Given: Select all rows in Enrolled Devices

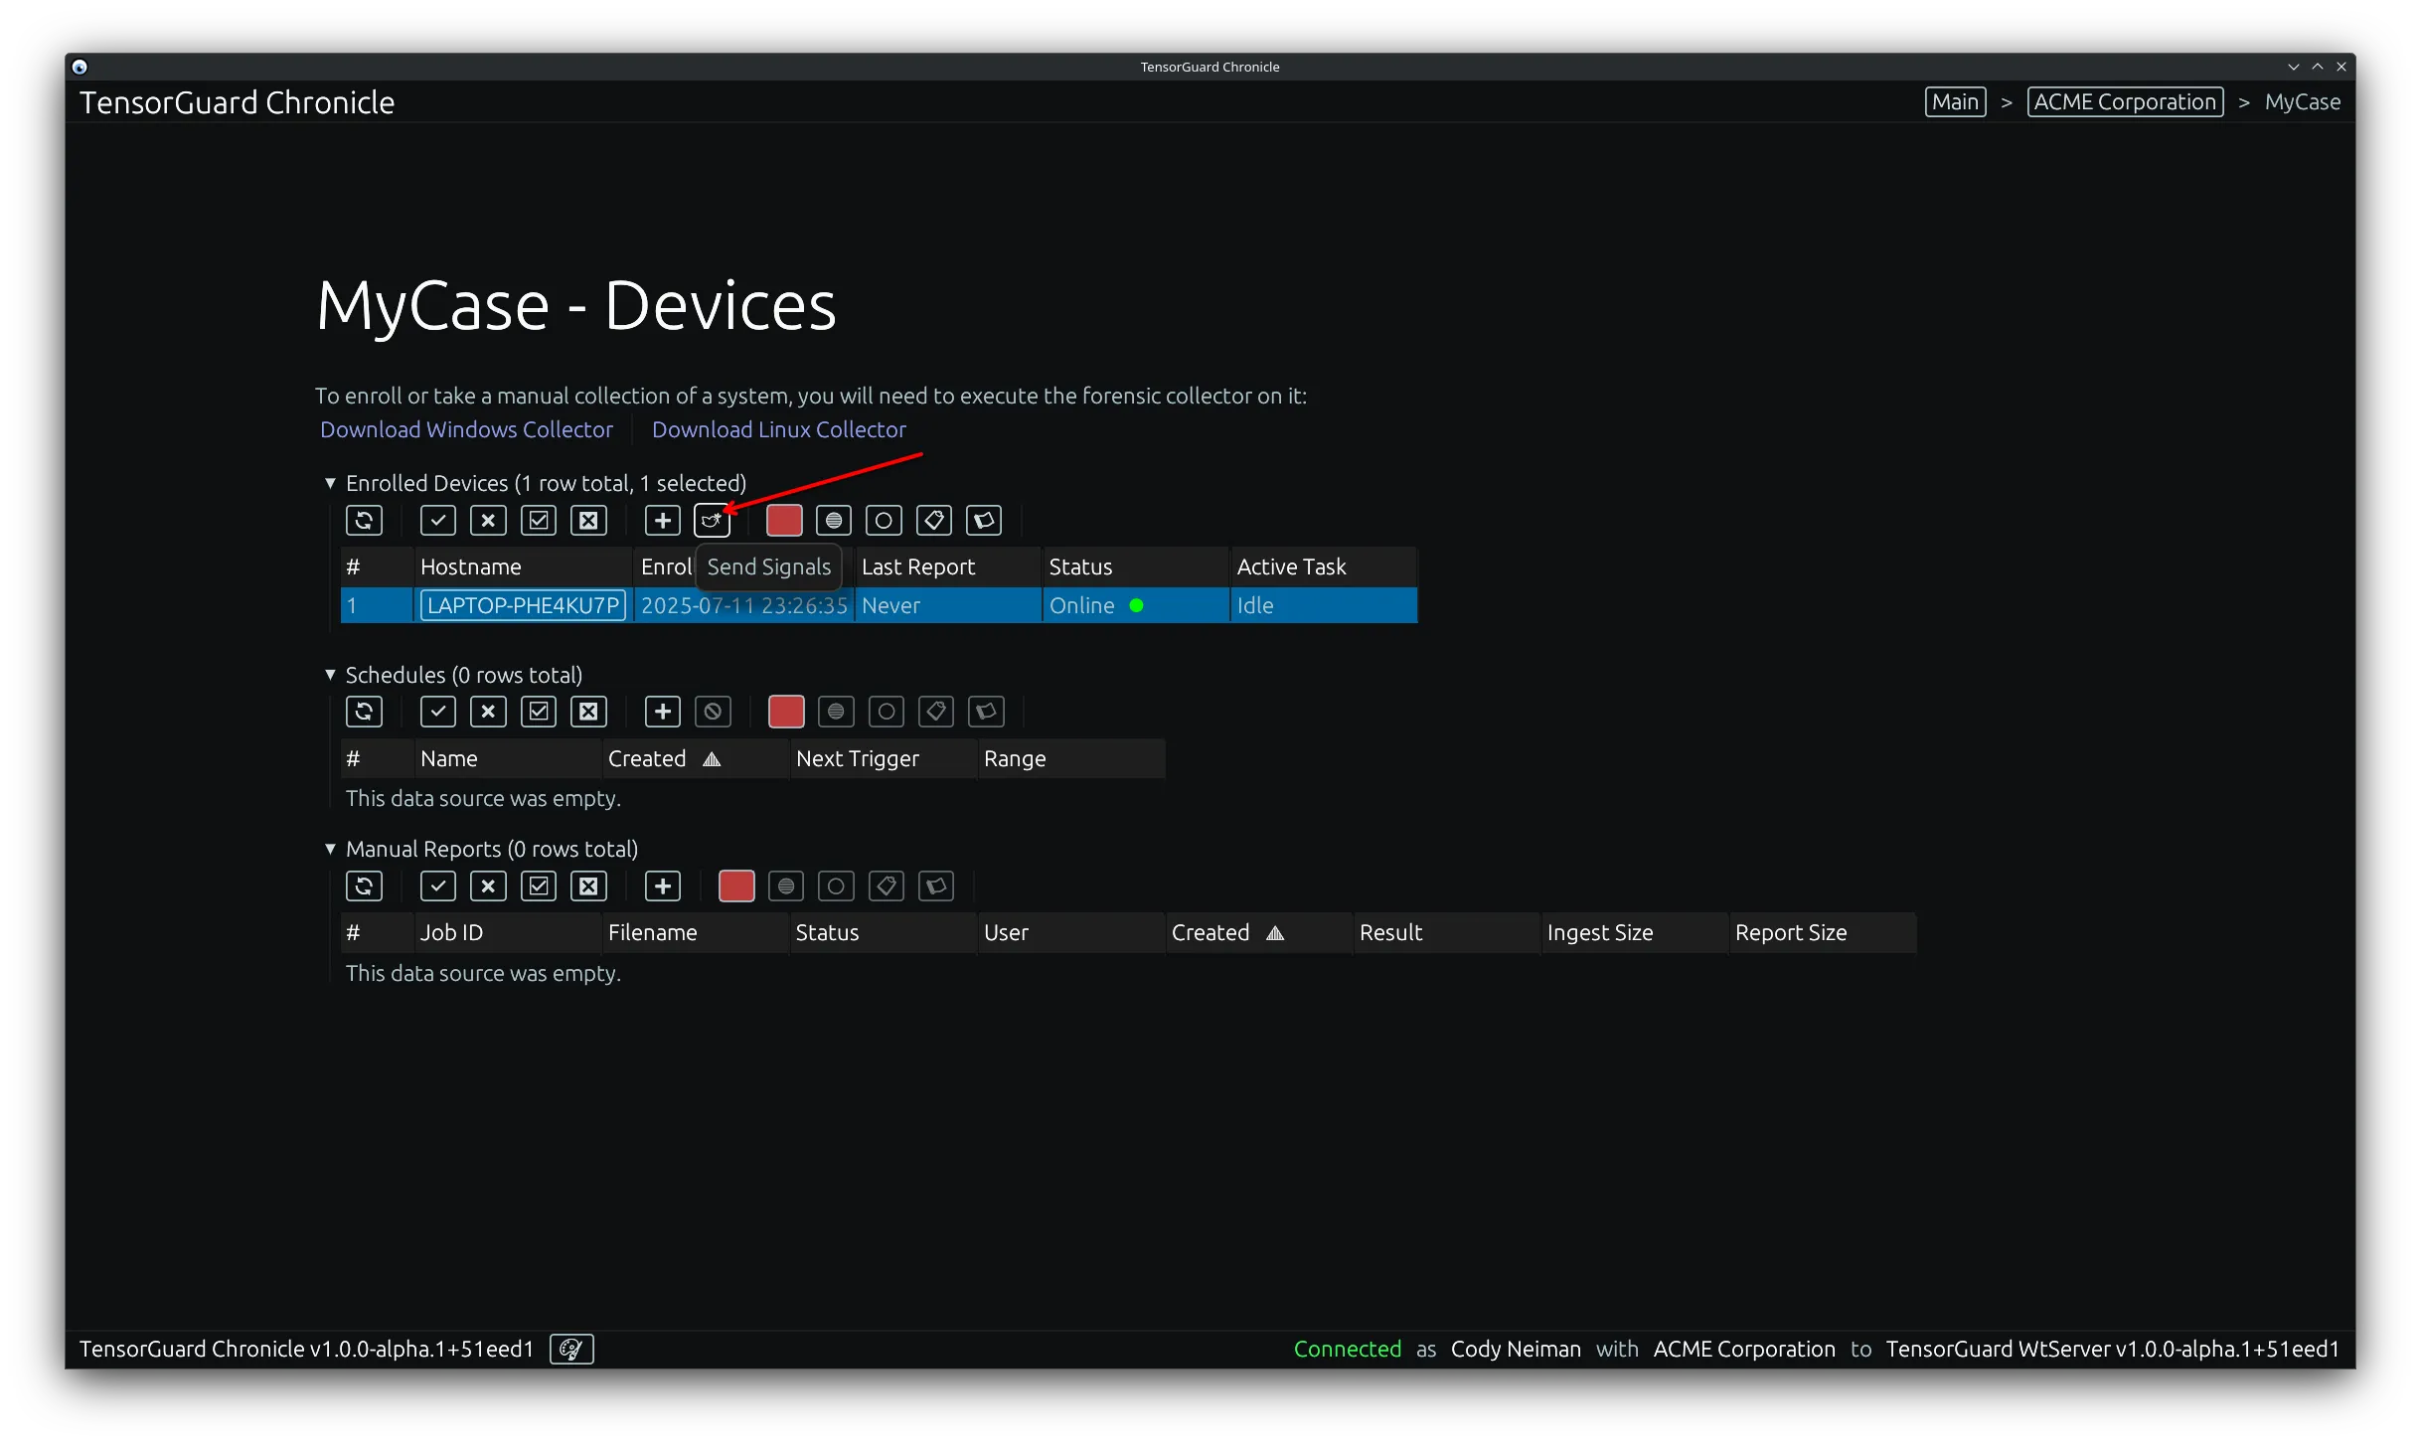Looking at the screenshot, I should [x=437, y=520].
